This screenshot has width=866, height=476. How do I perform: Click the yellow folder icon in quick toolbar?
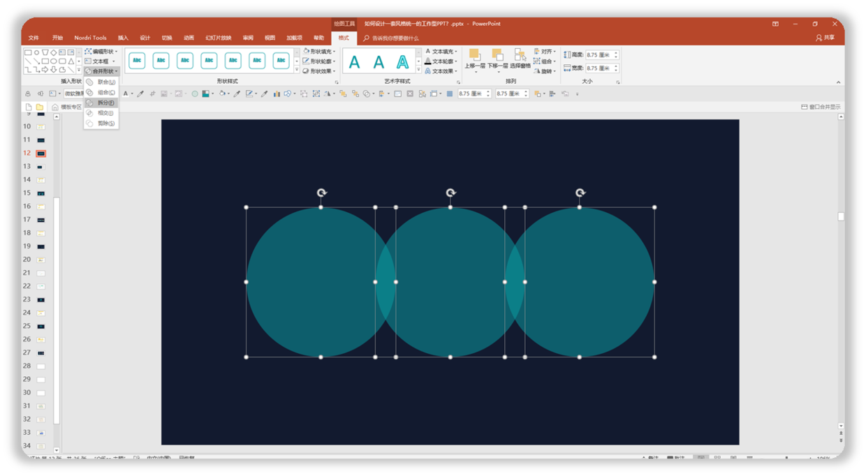click(40, 107)
